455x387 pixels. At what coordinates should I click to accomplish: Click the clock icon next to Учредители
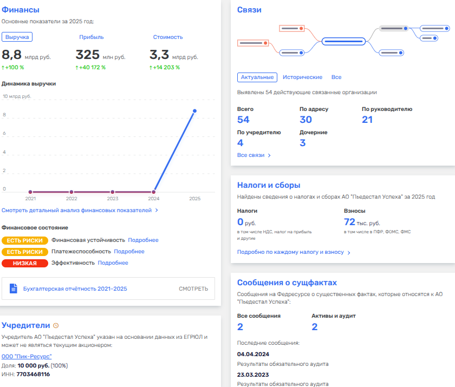(56, 325)
